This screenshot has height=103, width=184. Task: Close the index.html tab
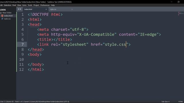[46, 9]
